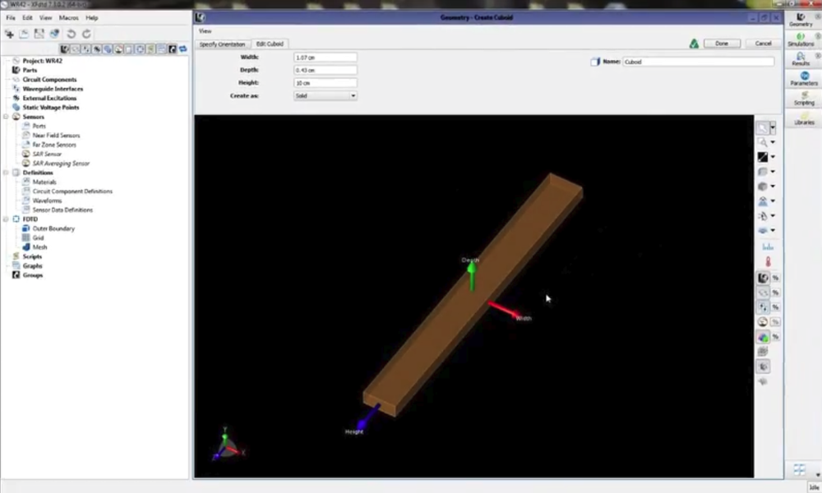The width and height of the screenshot is (822, 493).
Task: Open the File menu
Action: (x=11, y=18)
